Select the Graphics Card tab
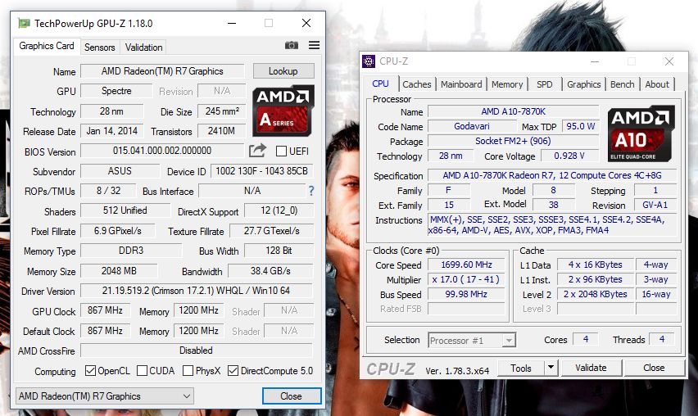Viewport: 698px width, 416px height. click(47, 46)
